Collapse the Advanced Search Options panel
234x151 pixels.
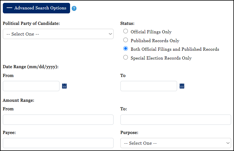36,8
